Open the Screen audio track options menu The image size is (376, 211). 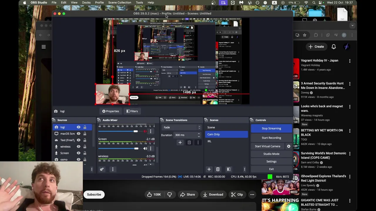[x=151, y=149]
